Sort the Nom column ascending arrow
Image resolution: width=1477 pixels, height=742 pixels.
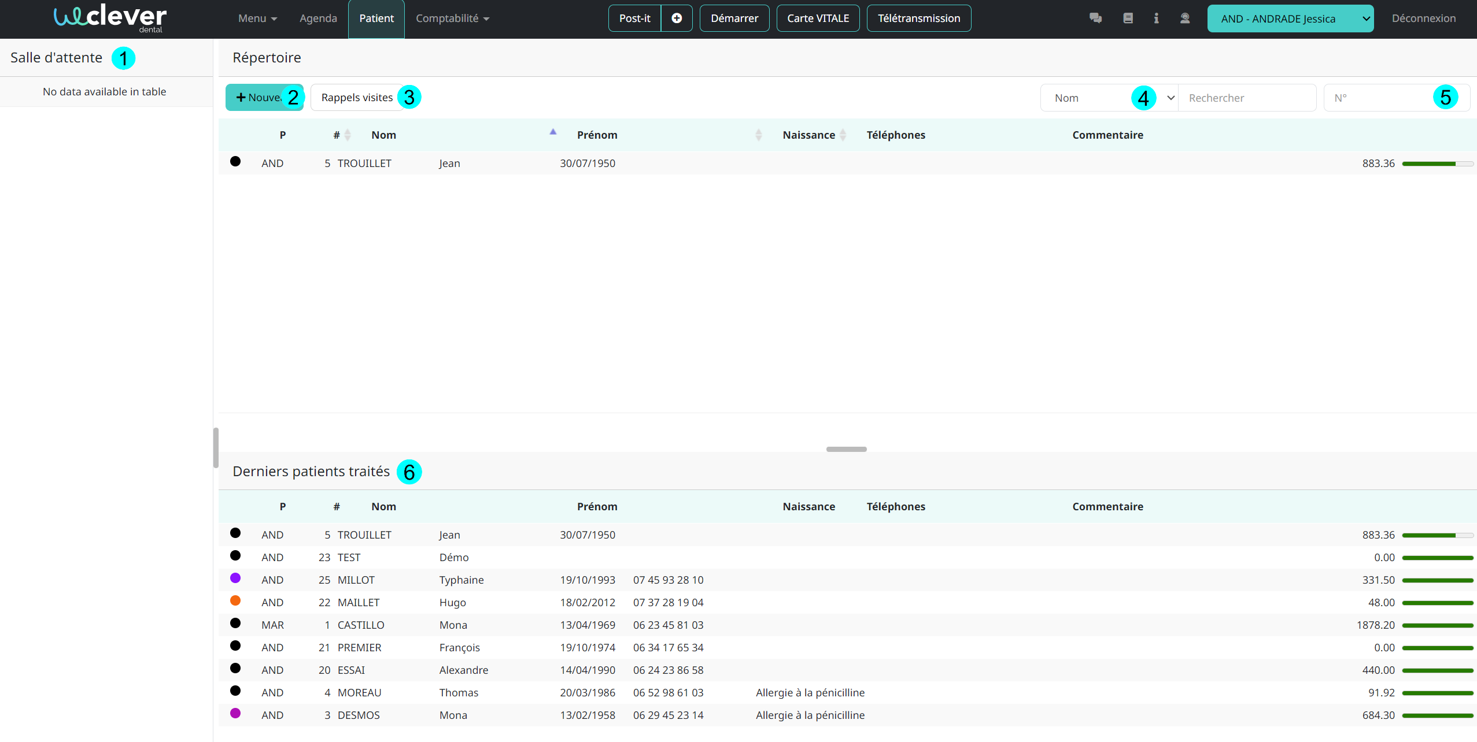pyautogui.click(x=553, y=132)
